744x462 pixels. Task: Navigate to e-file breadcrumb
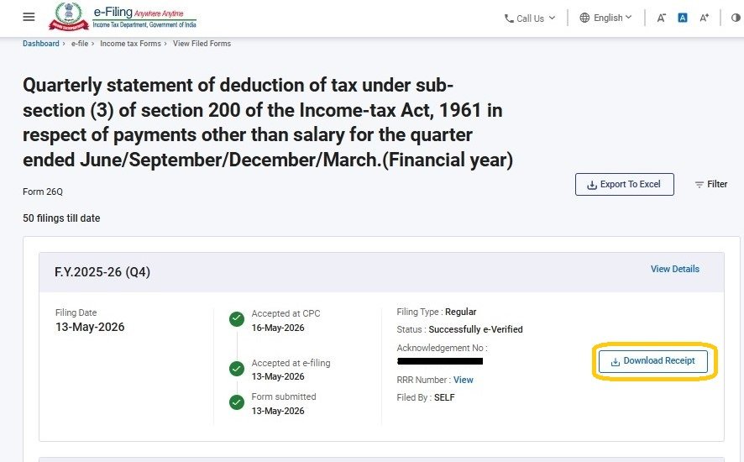(x=80, y=43)
